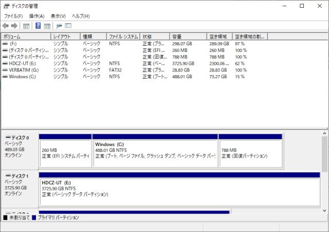329x232 pixels.
Task: Click the blue Help question-mark icon
Action: click(x=38, y=26)
